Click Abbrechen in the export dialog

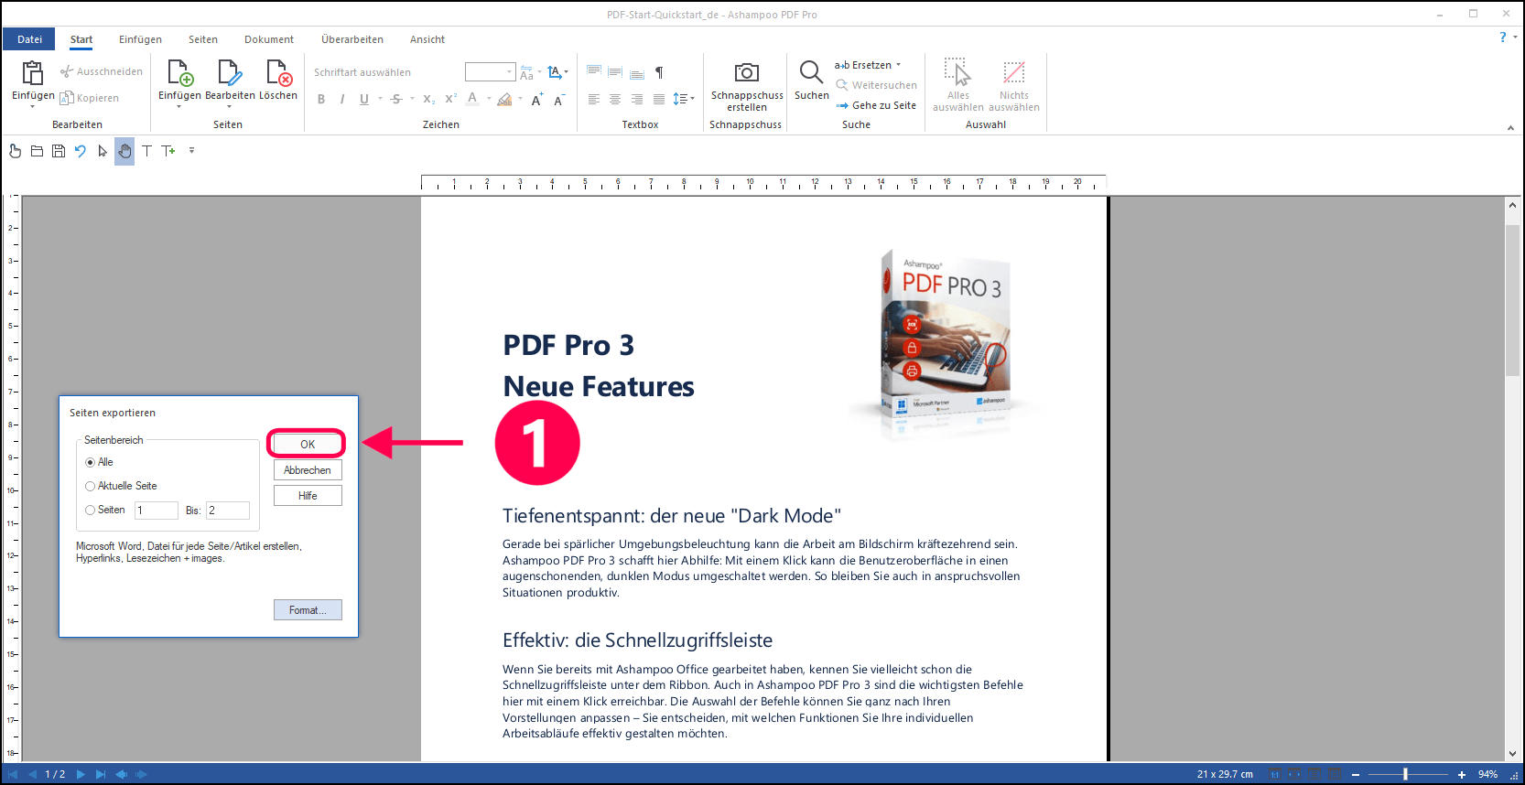308,470
